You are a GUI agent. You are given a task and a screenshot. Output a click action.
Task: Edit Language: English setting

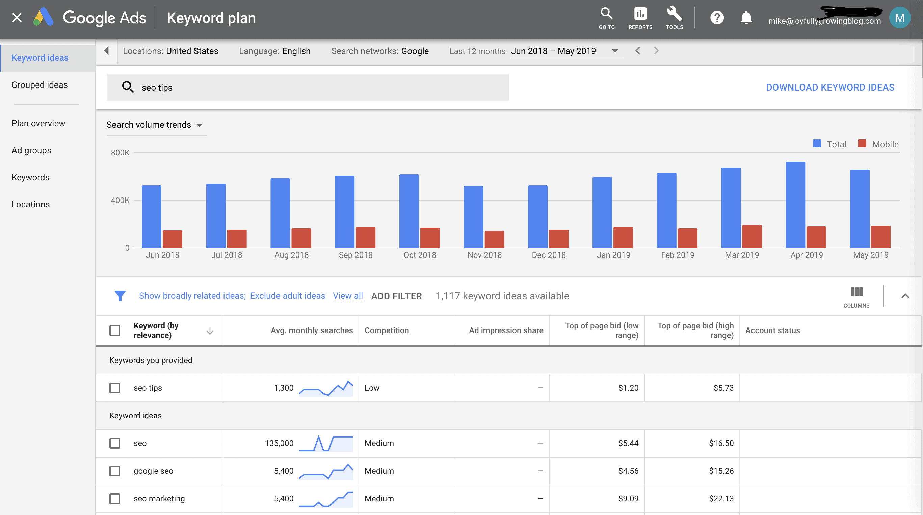274,51
